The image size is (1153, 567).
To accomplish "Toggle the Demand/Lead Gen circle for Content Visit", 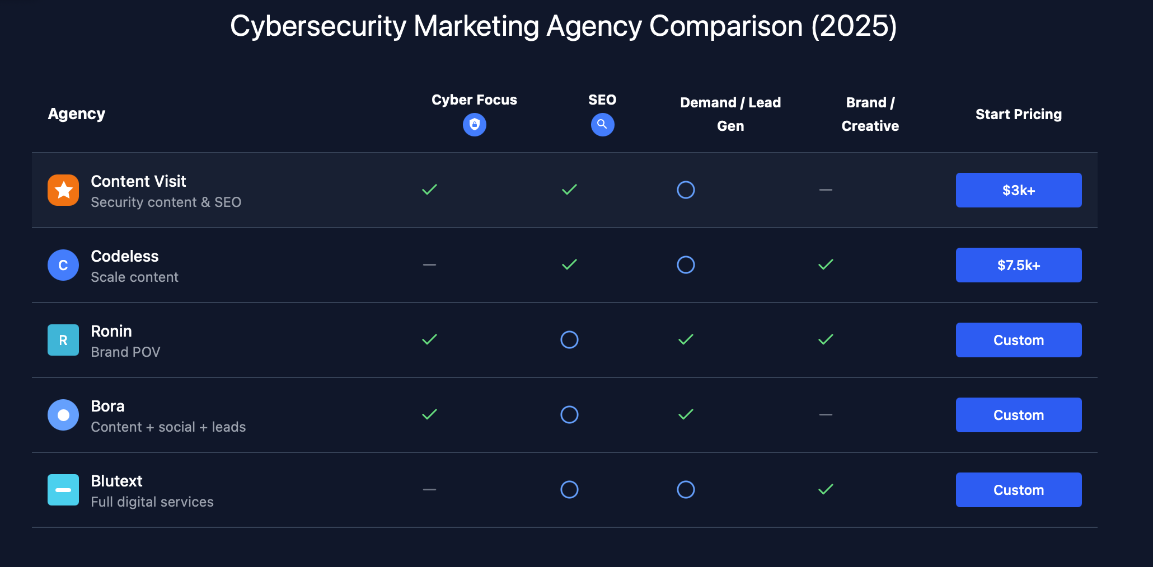I will click(x=686, y=190).
